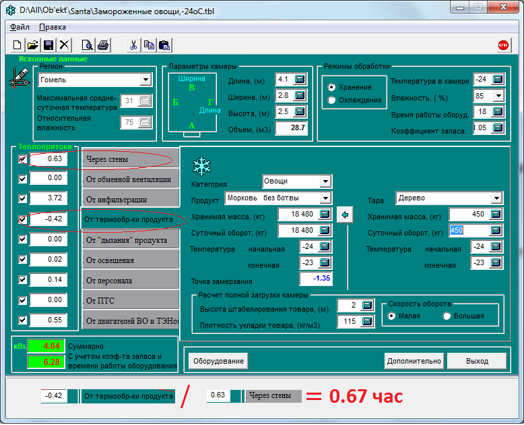Open calculator for Высота field
Screen dimensions: 524x425
click(x=300, y=111)
